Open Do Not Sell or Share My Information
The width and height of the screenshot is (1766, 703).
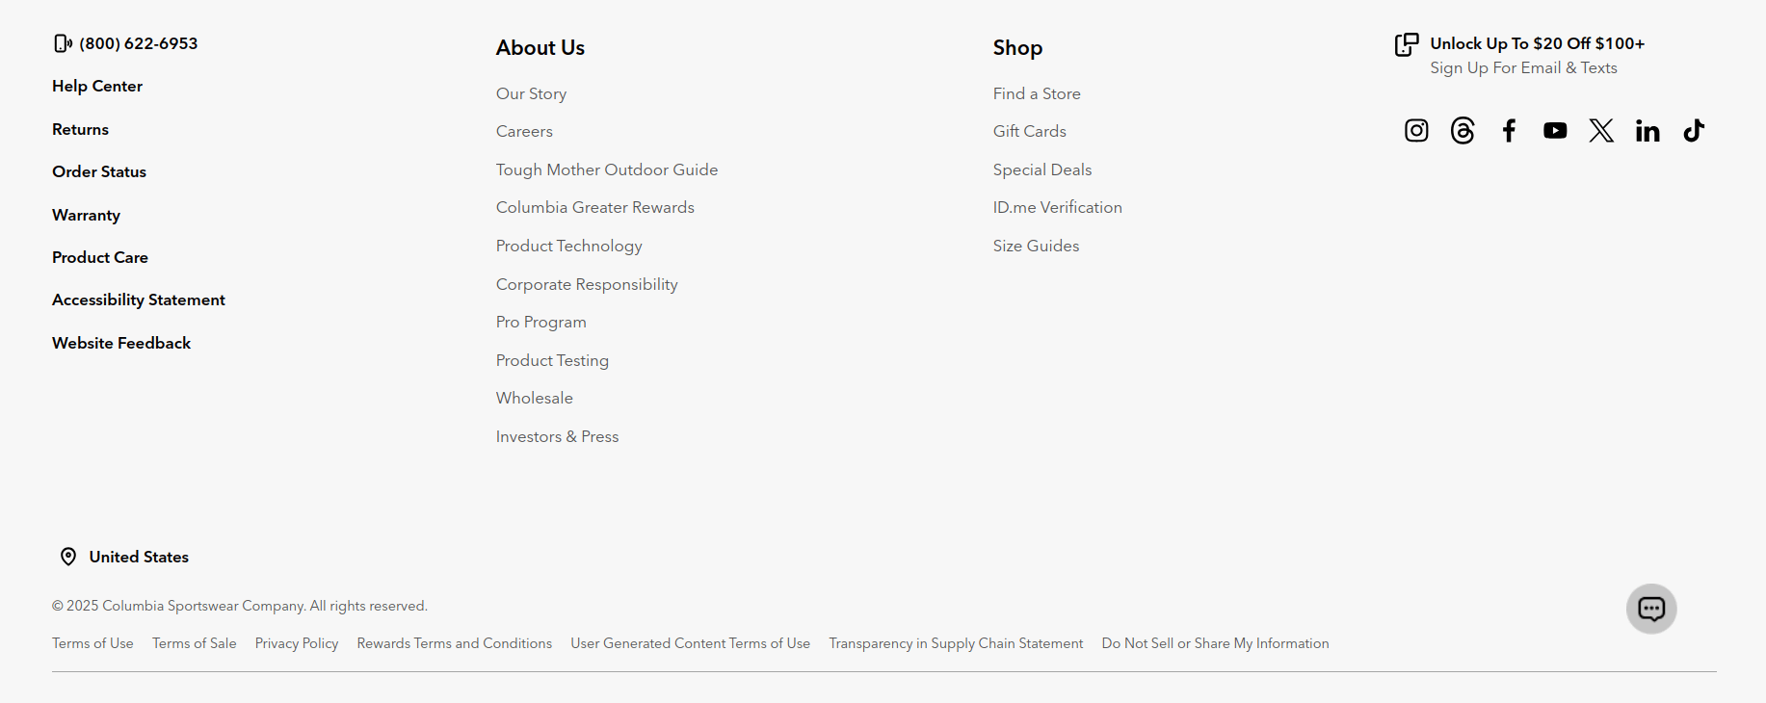click(x=1215, y=643)
